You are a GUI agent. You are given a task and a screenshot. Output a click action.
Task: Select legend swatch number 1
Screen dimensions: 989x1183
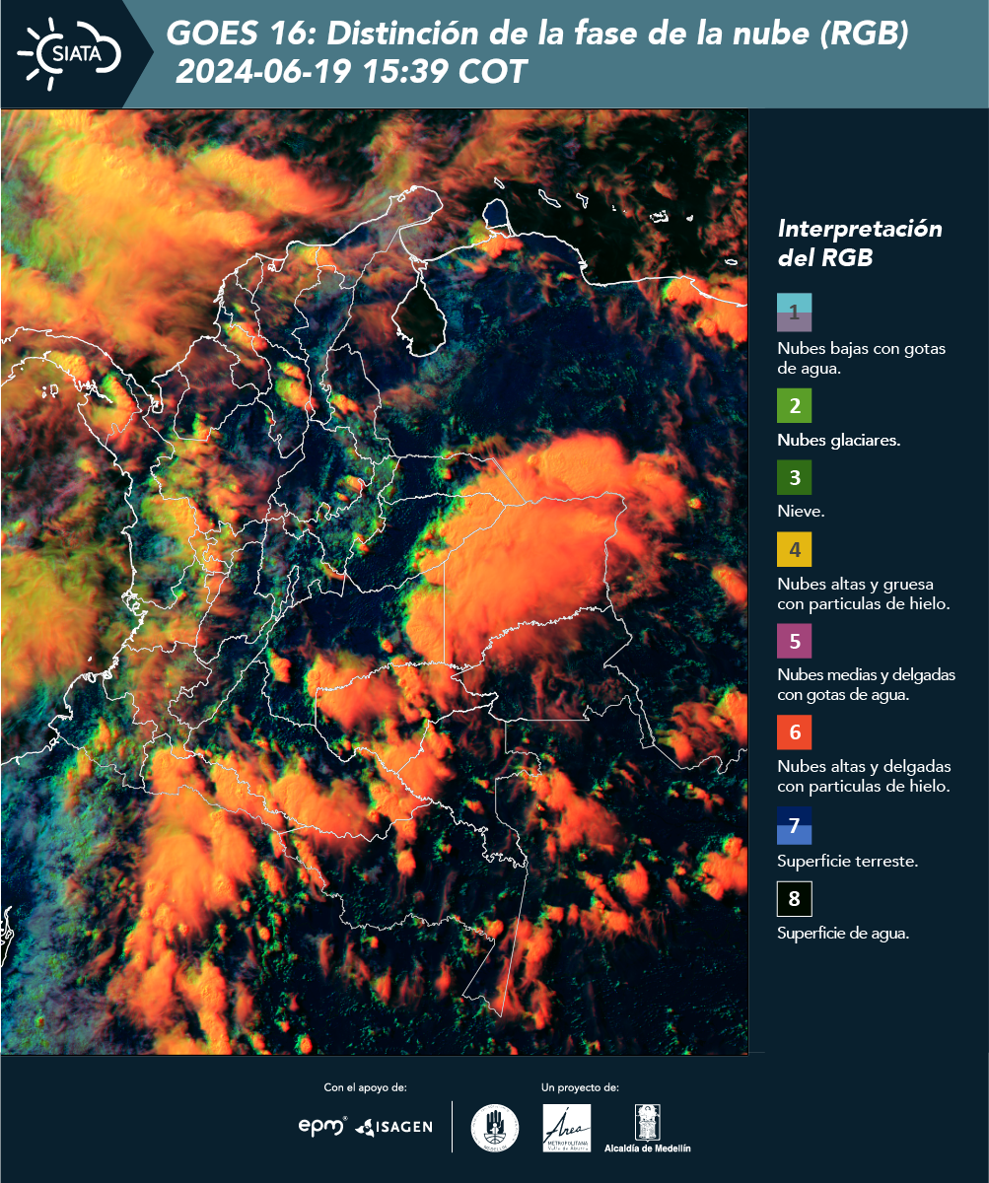pos(795,312)
